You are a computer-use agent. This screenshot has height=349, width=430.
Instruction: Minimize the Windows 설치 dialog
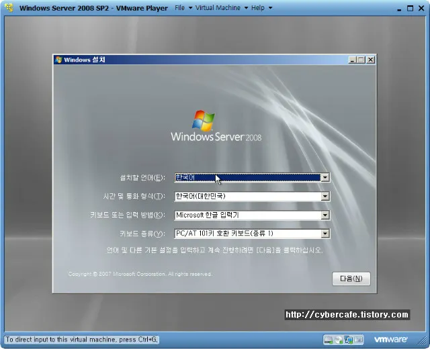(x=352, y=60)
